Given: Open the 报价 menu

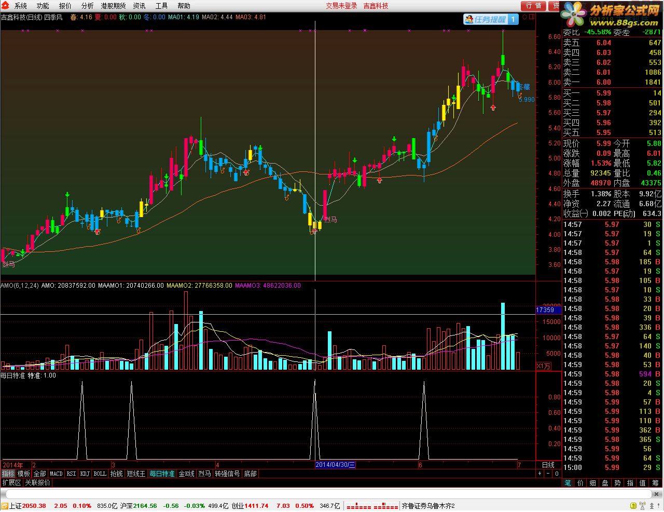Looking at the screenshot, I should pyautogui.click(x=65, y=6).
